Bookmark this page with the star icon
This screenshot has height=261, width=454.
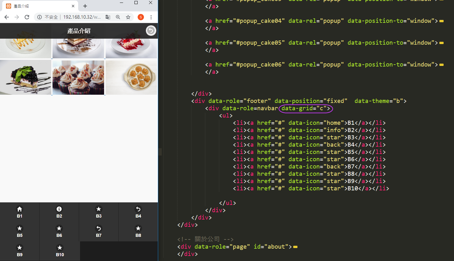[128, 17]
